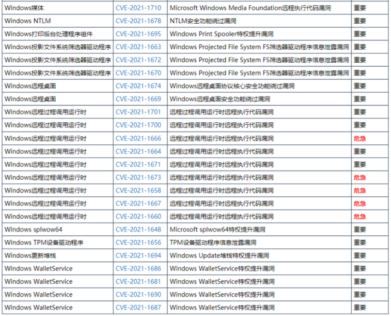Select WalletService description in CVE-2021-1690 row
This screenshot has width=391, height=316.
point(222,294)
